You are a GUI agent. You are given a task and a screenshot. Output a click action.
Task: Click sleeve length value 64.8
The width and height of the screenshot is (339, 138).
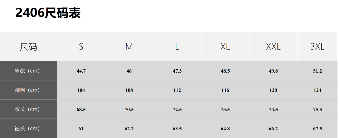coord(225,129)
